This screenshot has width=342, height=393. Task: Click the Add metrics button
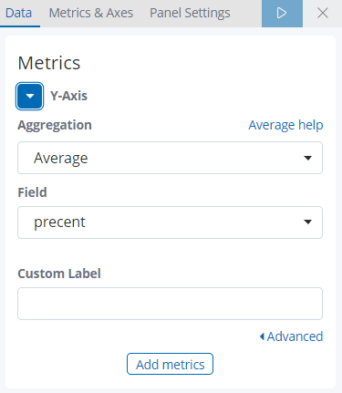click(x=170, y=364)
